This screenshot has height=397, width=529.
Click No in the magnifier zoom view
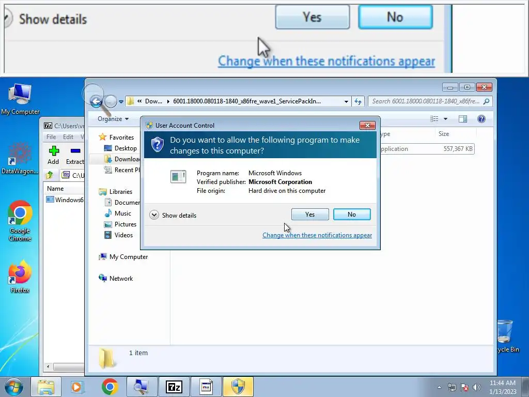click(x=395, y=17)
